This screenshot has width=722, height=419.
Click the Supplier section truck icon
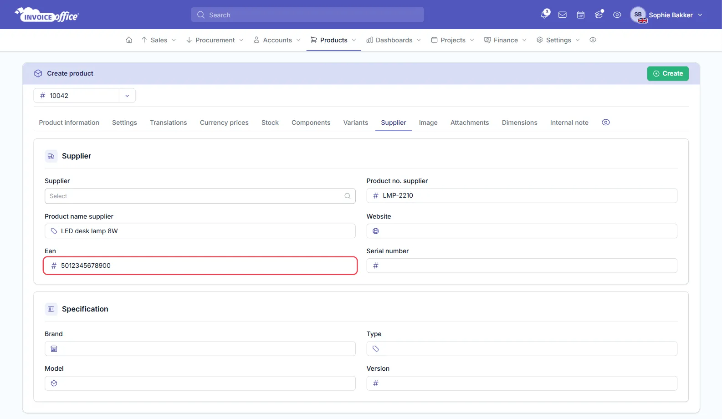tap(51, 156)
